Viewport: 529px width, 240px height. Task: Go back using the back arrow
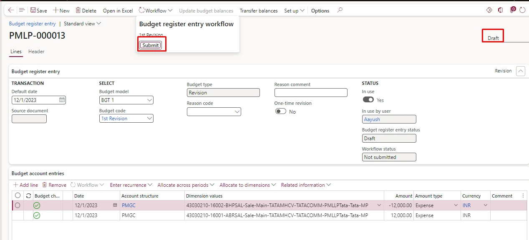click(11, 10)
